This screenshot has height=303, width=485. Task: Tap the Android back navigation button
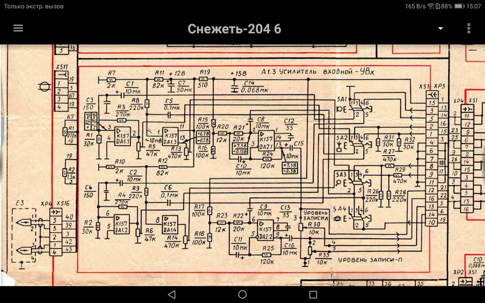pos(172,295)
